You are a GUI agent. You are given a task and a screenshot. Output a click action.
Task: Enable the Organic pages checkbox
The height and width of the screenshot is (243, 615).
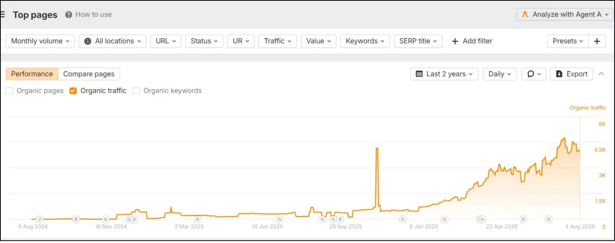pyautogui.click(x=9, y=91)
